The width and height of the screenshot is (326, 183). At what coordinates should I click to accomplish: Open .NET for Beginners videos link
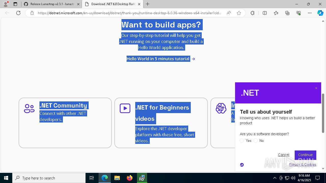pyautogui.click(x=162, y=113)
